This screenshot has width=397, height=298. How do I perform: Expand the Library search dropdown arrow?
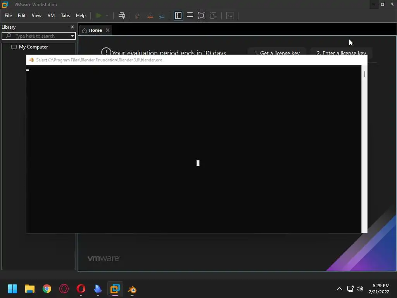pyautogui.click(x=72, y=36)
